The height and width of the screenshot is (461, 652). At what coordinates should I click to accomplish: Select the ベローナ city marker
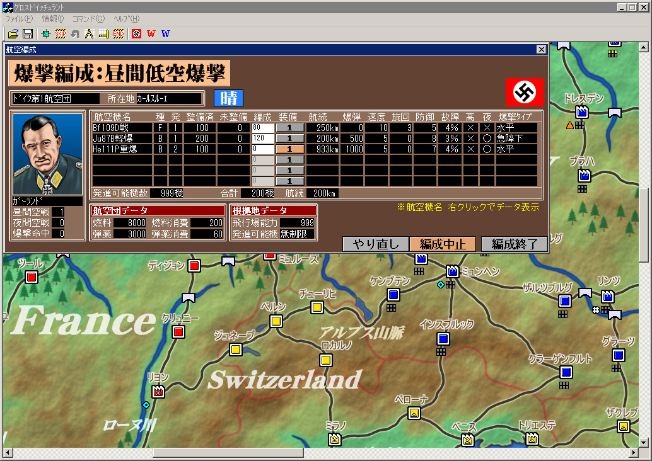coord(414,413)
